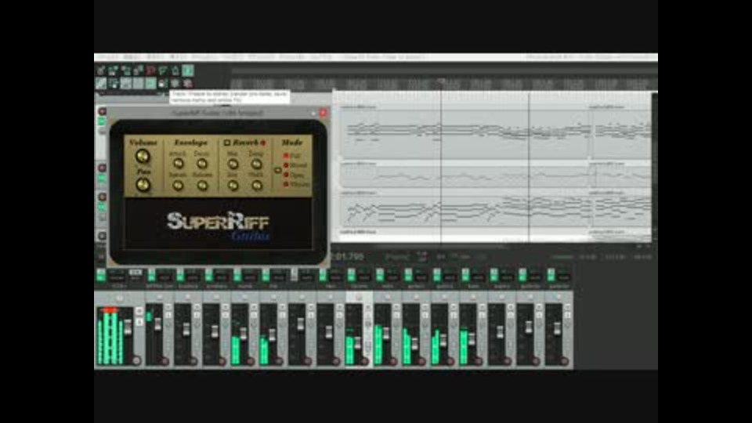The height and width of the screenshot is (423, 752).
Task: Click the red Undo toolbar icon
Action: coord(150,70)
